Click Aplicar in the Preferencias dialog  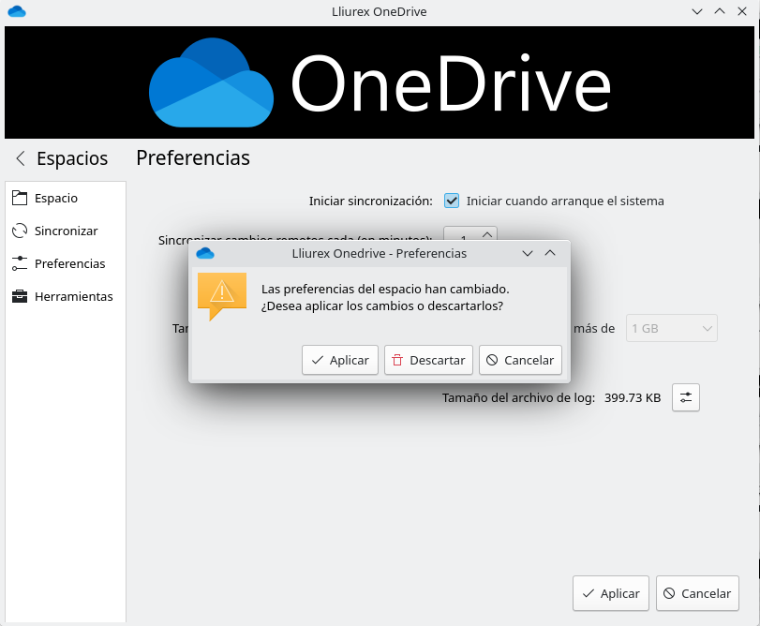[x=340, y=360]
